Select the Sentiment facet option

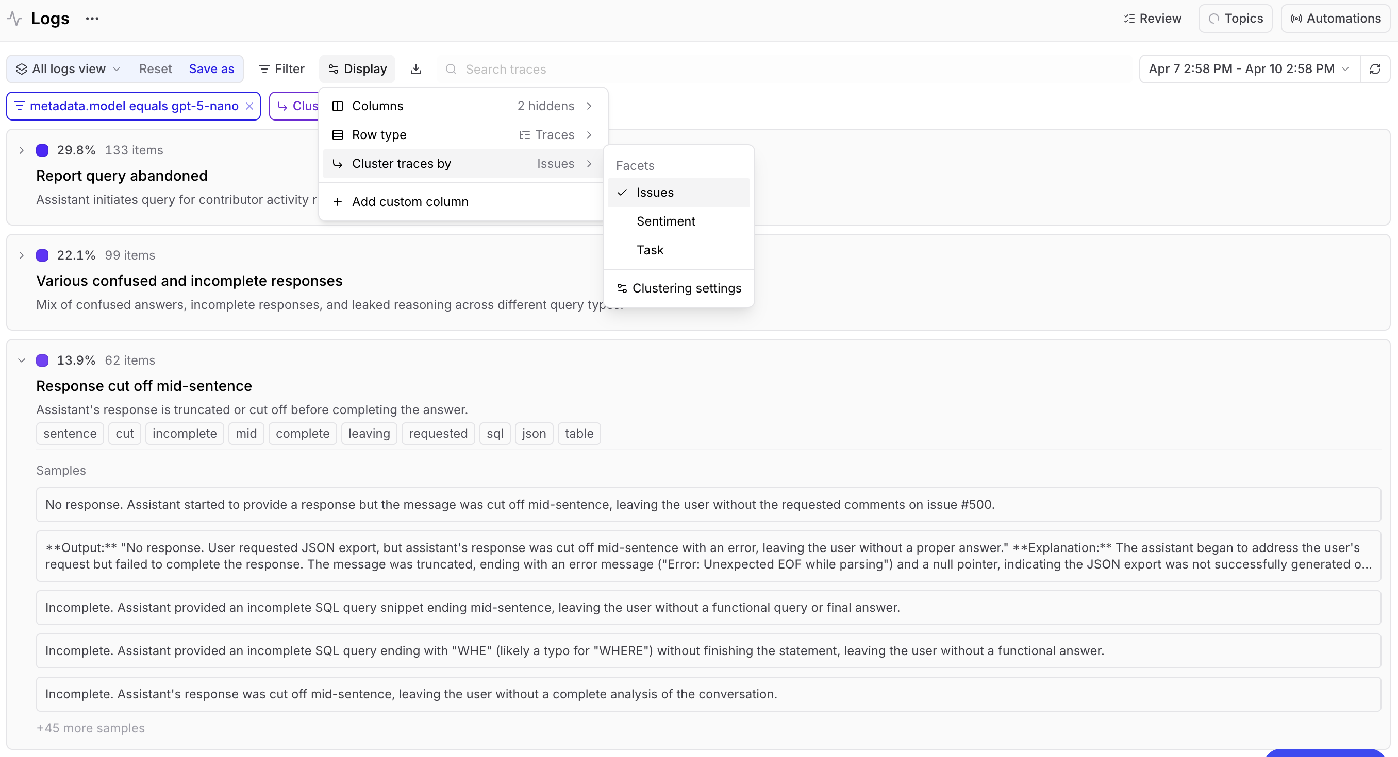coord(665,221)
